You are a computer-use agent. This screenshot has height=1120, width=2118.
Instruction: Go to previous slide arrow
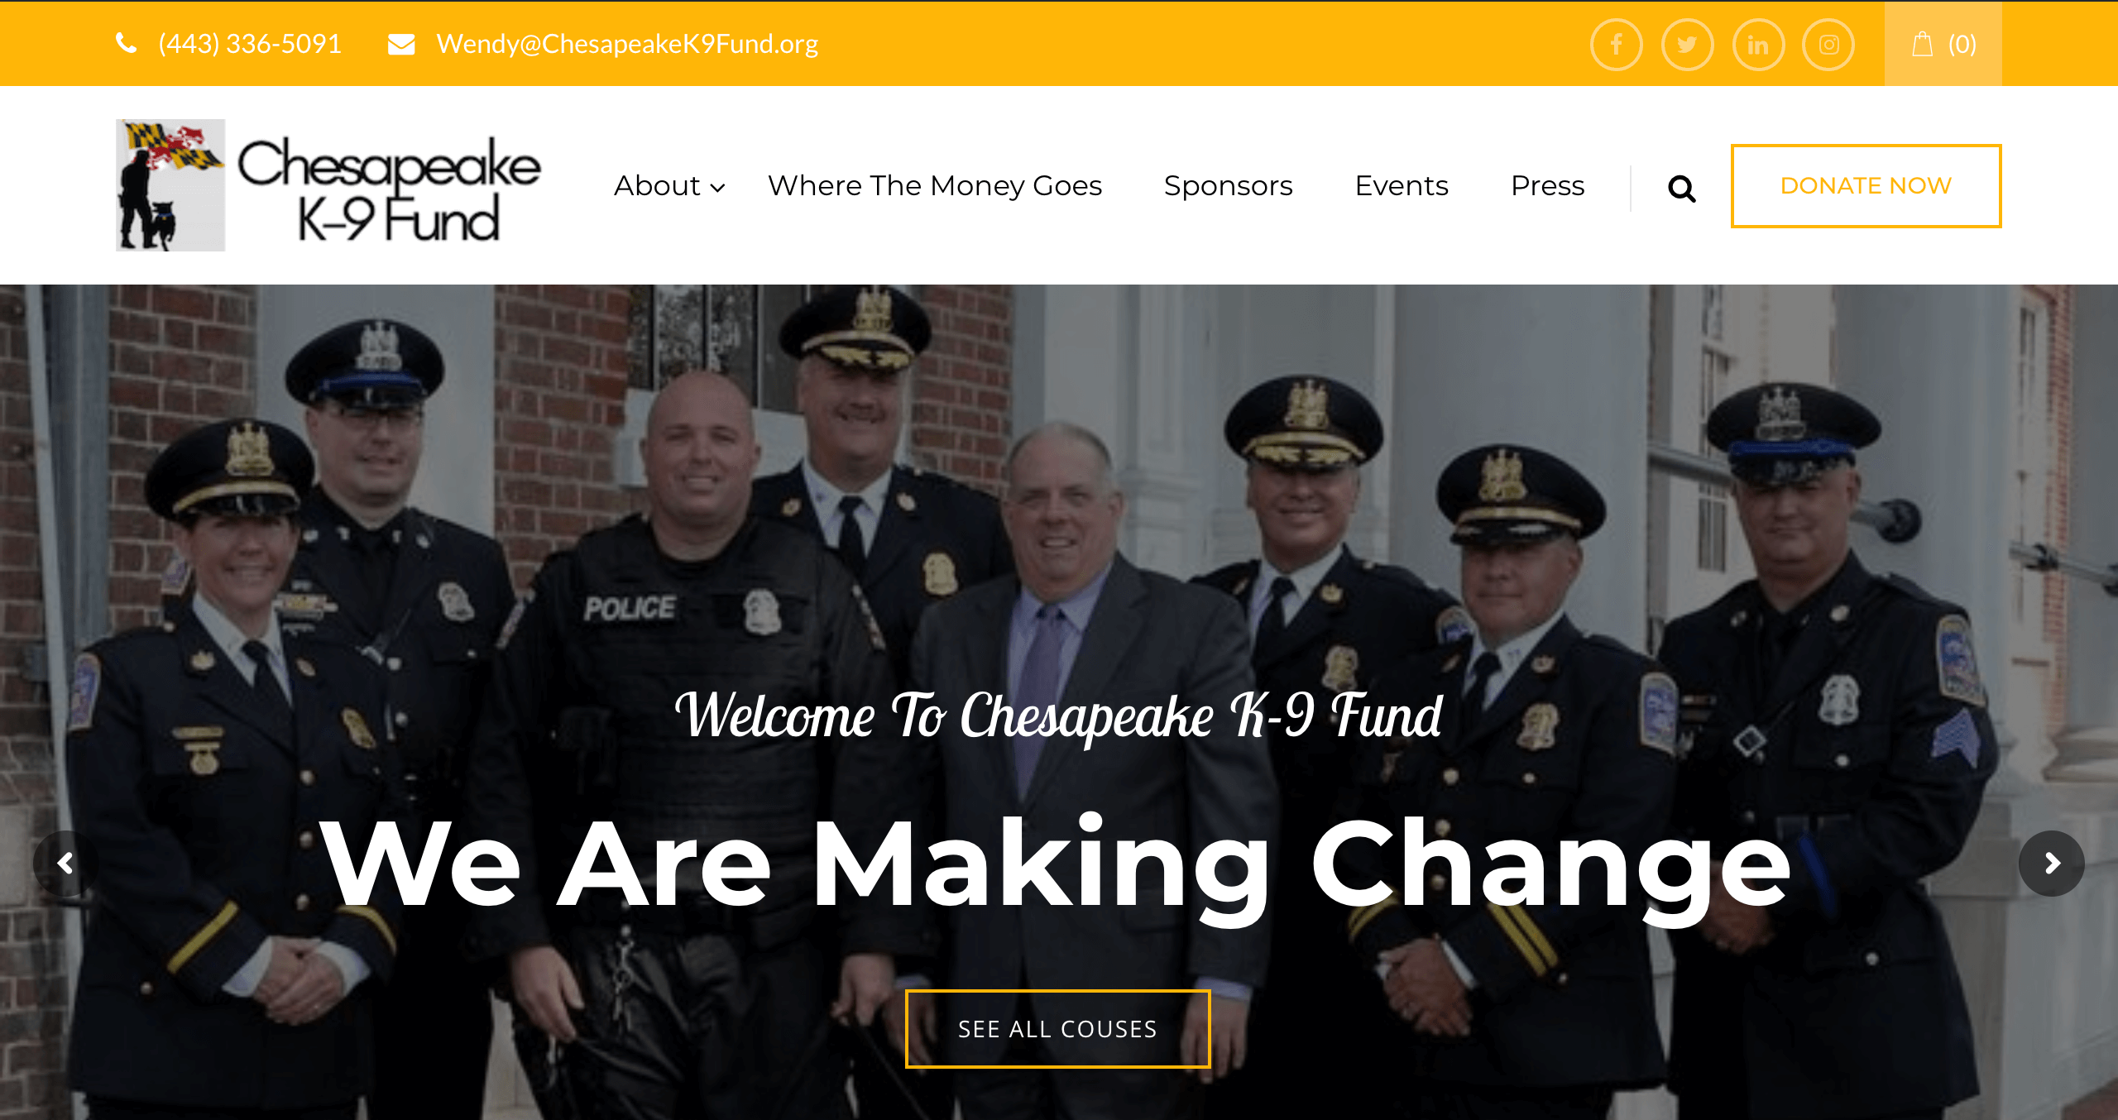[x=65, y=864]
